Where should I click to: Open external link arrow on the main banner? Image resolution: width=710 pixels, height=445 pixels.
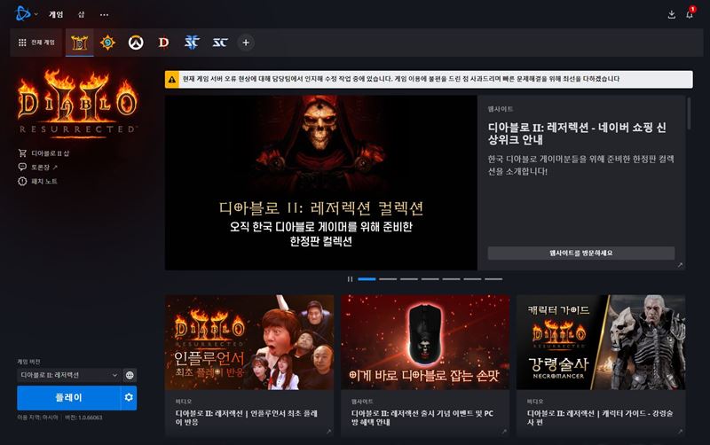[680, 265]
